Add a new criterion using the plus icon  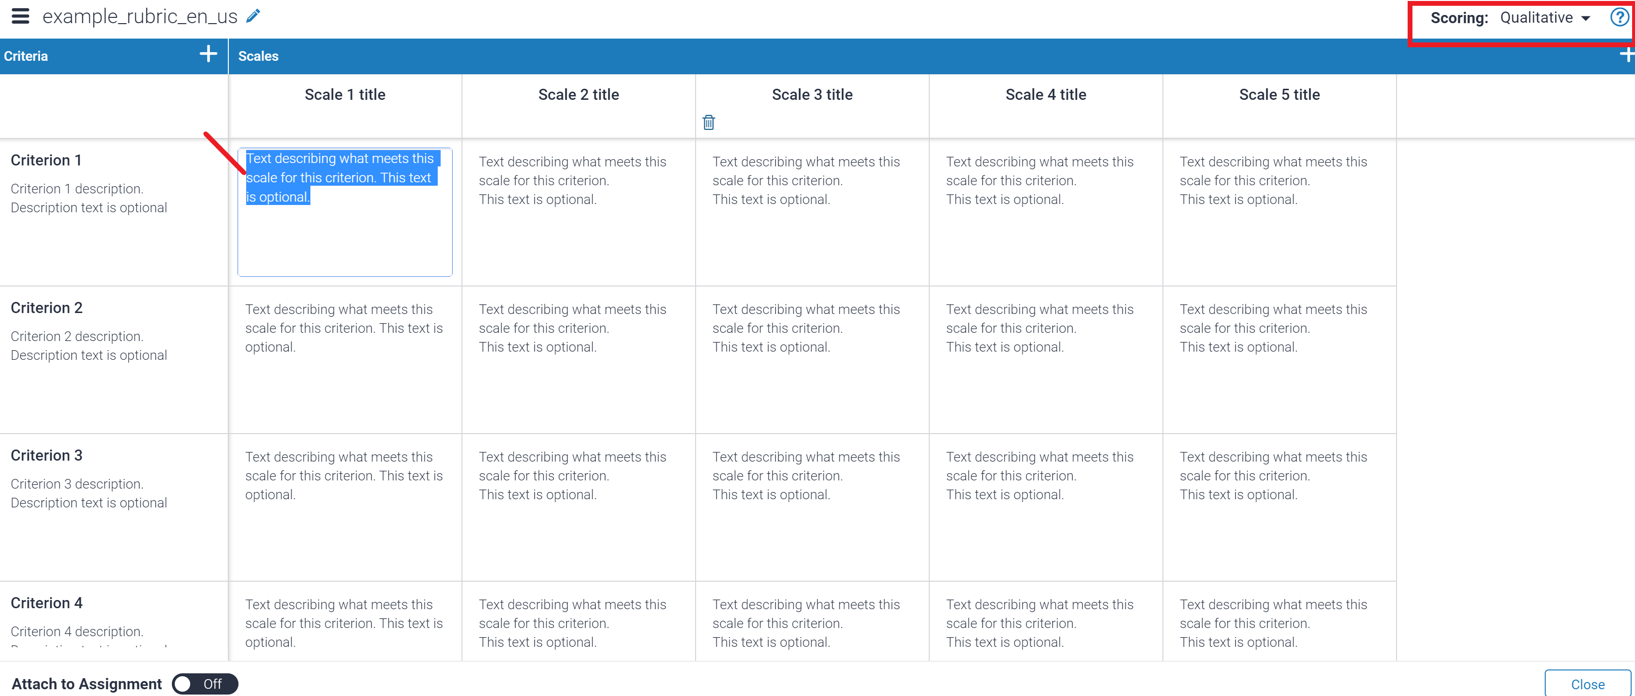click(x=208, y=55)
